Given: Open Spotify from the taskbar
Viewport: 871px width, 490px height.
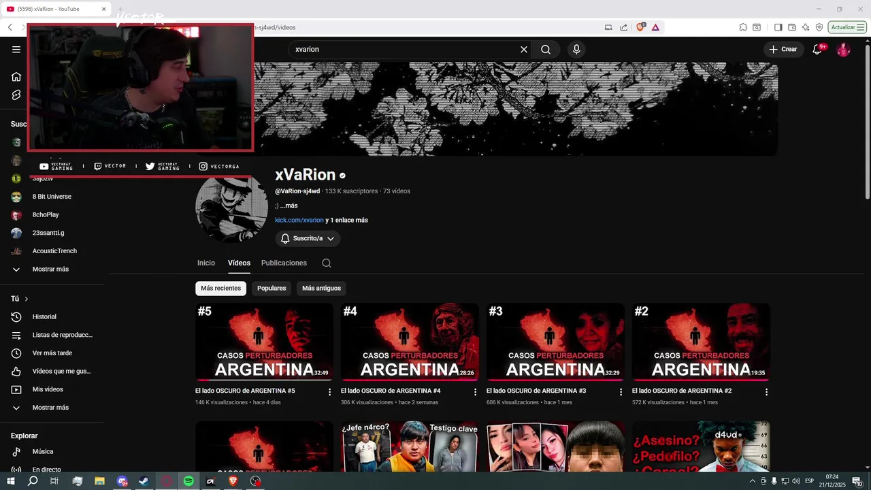Looking at the screenshot, I should pyautogui.click(x=188, y=481).
